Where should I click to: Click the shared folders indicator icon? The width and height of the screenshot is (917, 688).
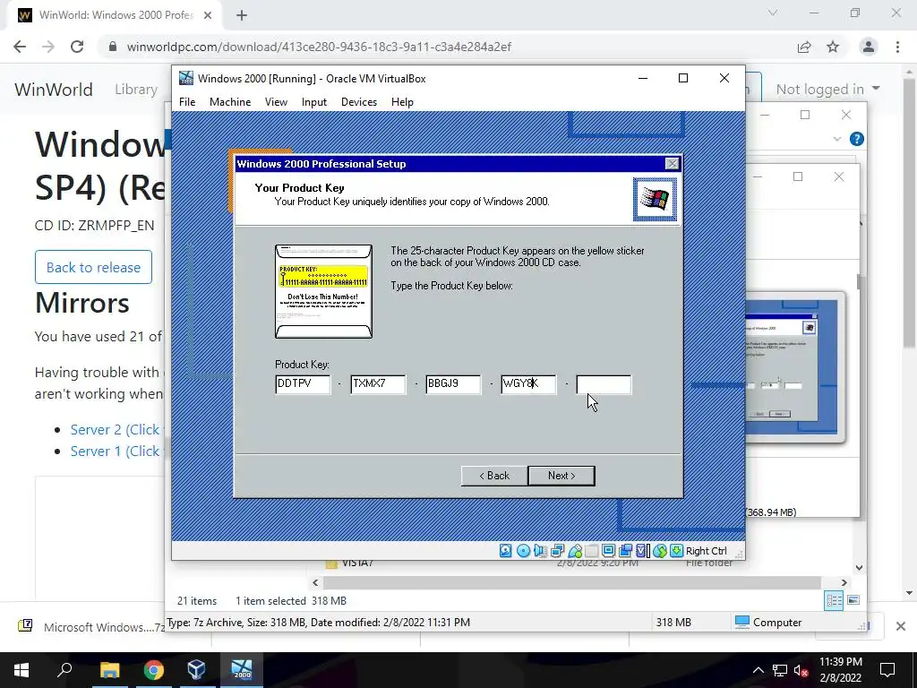591,551
